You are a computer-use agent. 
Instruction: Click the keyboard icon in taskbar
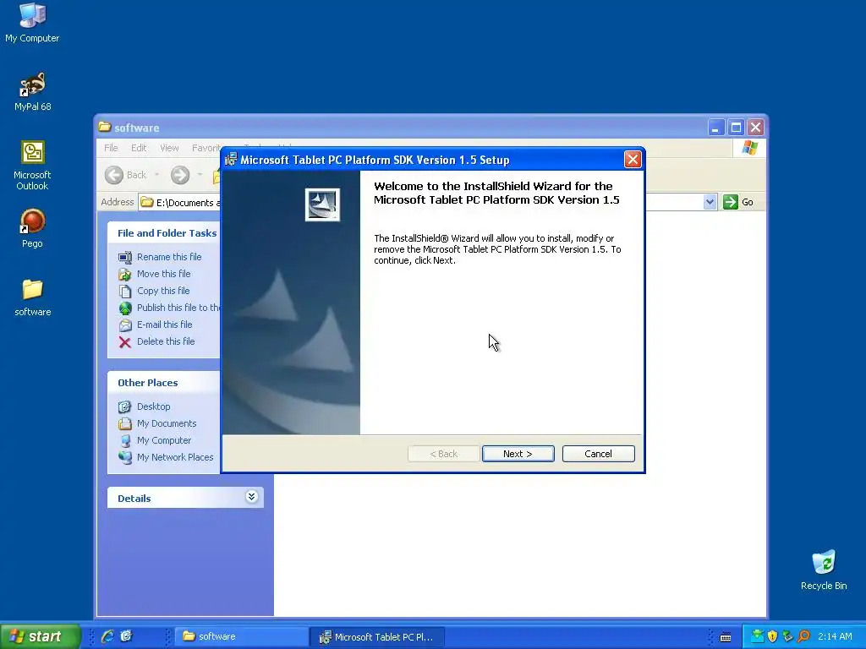[x=726, y=637]
